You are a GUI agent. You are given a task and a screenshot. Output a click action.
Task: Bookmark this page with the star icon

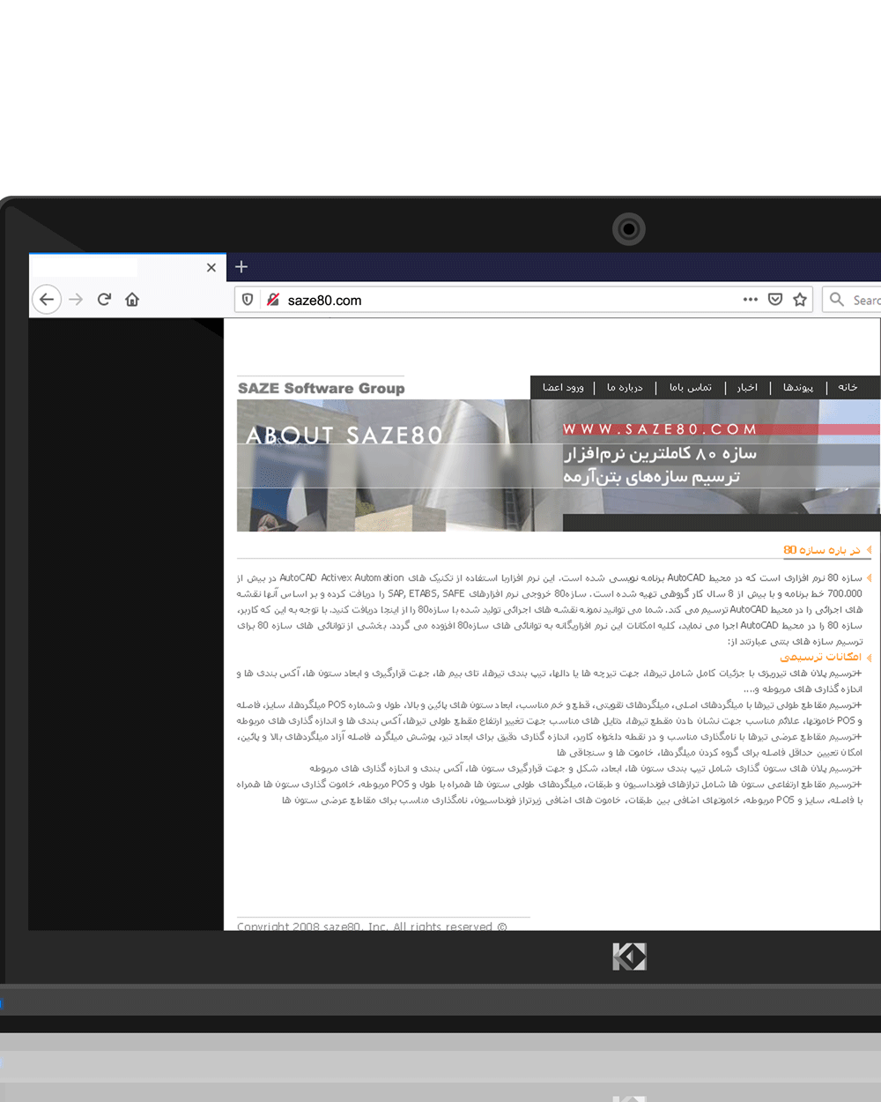pyautogui.click(x=800, y=300)
